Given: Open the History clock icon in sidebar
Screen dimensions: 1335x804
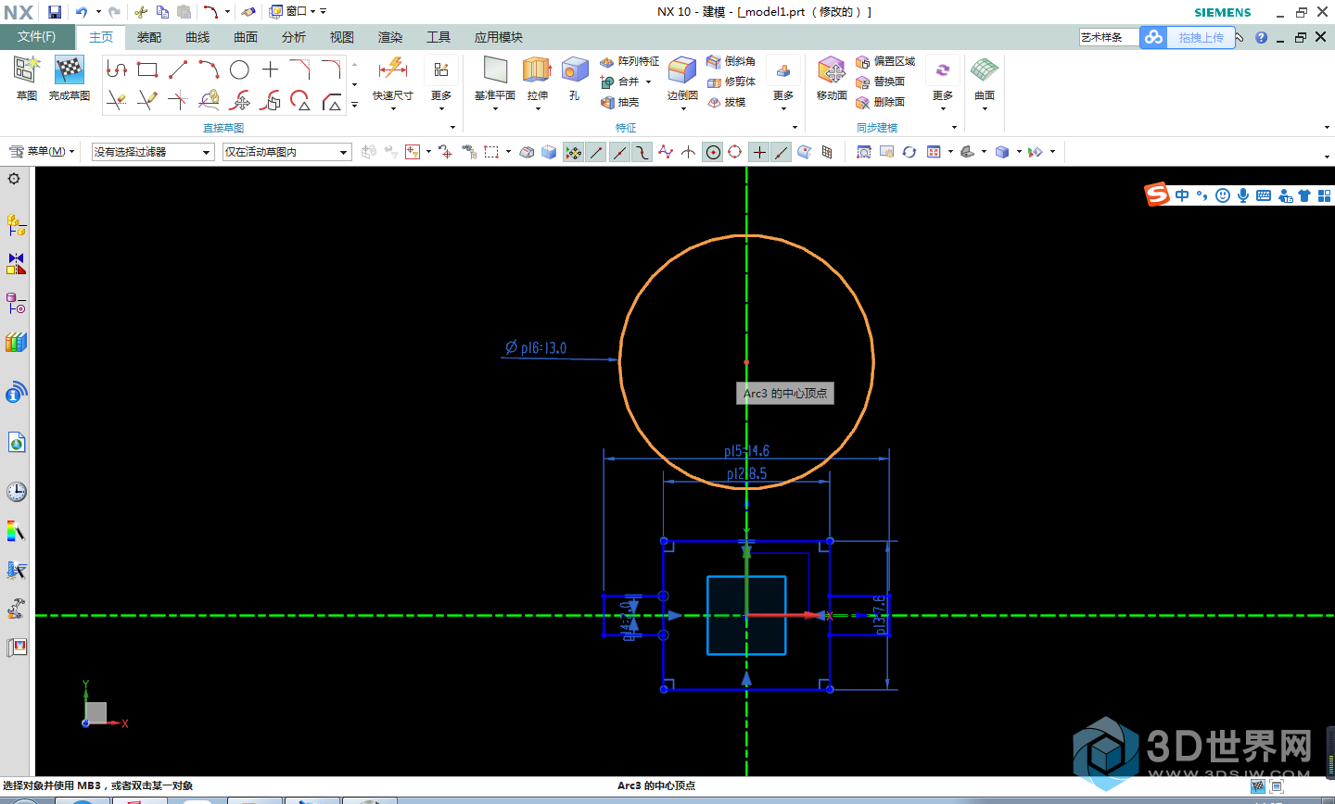Looking at the screenshot, I should (x=16, y=492).
